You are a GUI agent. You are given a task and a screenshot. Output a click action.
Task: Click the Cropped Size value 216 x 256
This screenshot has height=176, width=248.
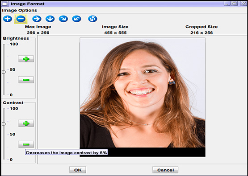point(202,33)
